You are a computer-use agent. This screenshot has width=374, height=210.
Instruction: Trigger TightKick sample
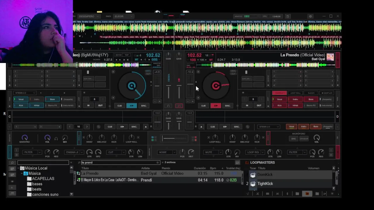(x=253, y=184)
